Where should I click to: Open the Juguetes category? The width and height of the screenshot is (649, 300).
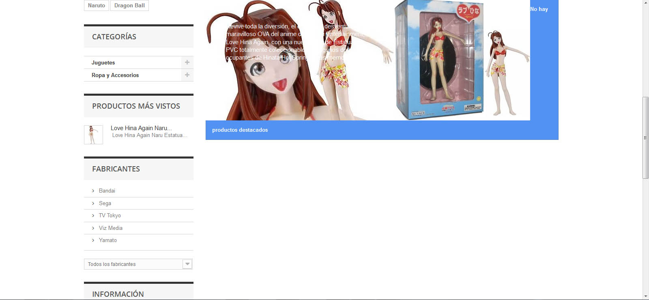pyautogui.click(x=103, y=63)
